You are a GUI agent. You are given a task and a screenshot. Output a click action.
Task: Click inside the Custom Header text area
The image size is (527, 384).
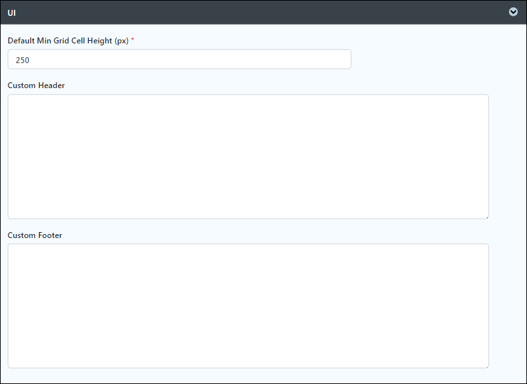point(248,156)
